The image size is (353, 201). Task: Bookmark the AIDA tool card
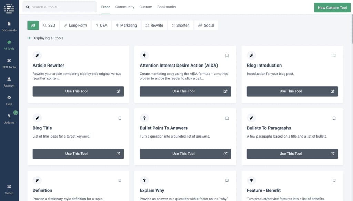pos(227,56)
